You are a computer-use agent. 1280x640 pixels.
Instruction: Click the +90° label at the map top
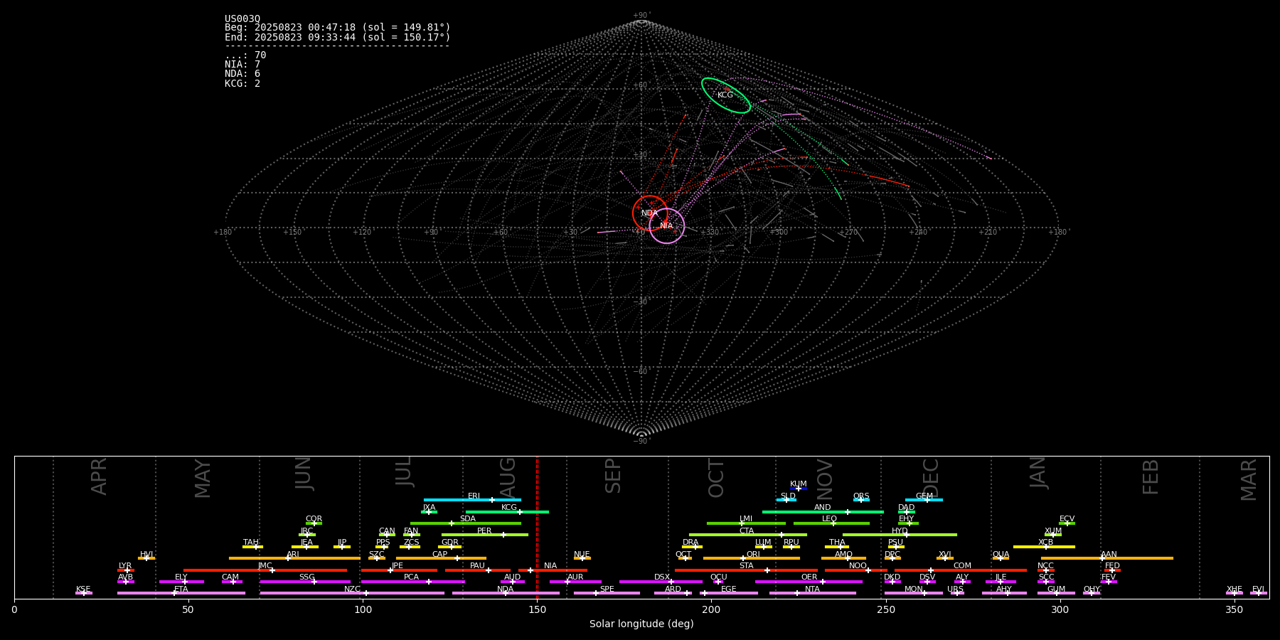coord(641,16)
